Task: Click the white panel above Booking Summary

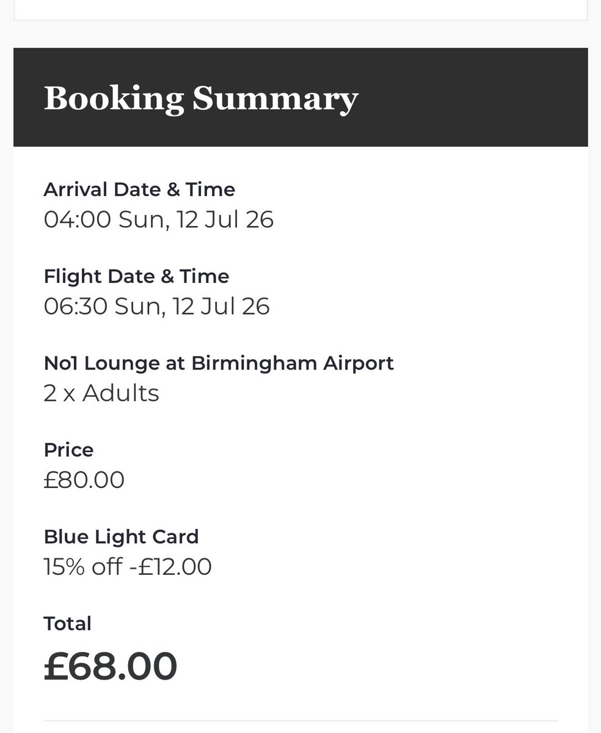Action: [300, 10]
